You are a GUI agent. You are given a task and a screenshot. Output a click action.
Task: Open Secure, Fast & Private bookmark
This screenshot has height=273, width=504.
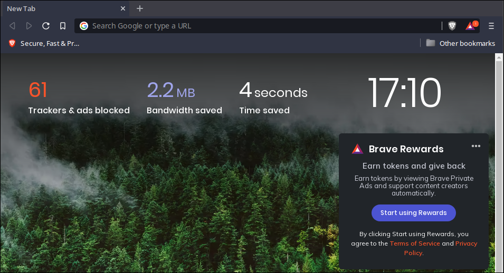pos(44,43)
